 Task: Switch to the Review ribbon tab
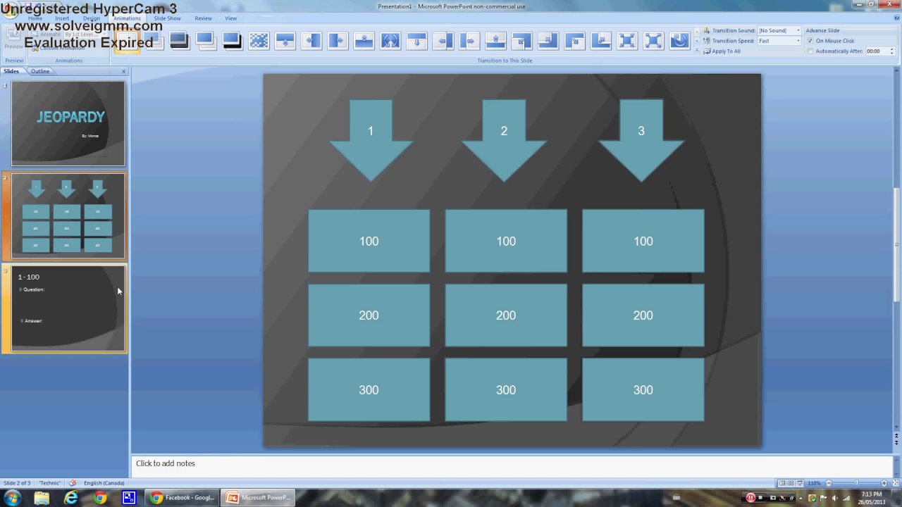tap(203, 18)
